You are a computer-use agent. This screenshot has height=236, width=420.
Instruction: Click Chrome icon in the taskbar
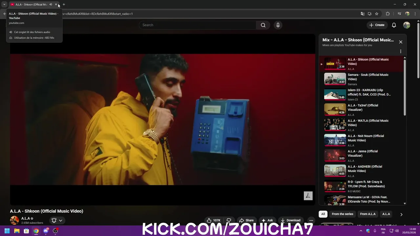(36, 231)
